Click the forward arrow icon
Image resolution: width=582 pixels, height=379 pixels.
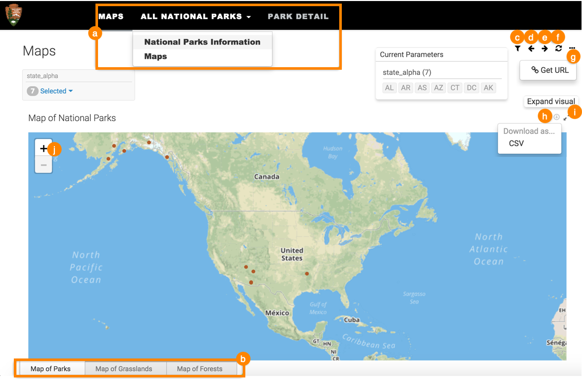click(x=545, y=48)
